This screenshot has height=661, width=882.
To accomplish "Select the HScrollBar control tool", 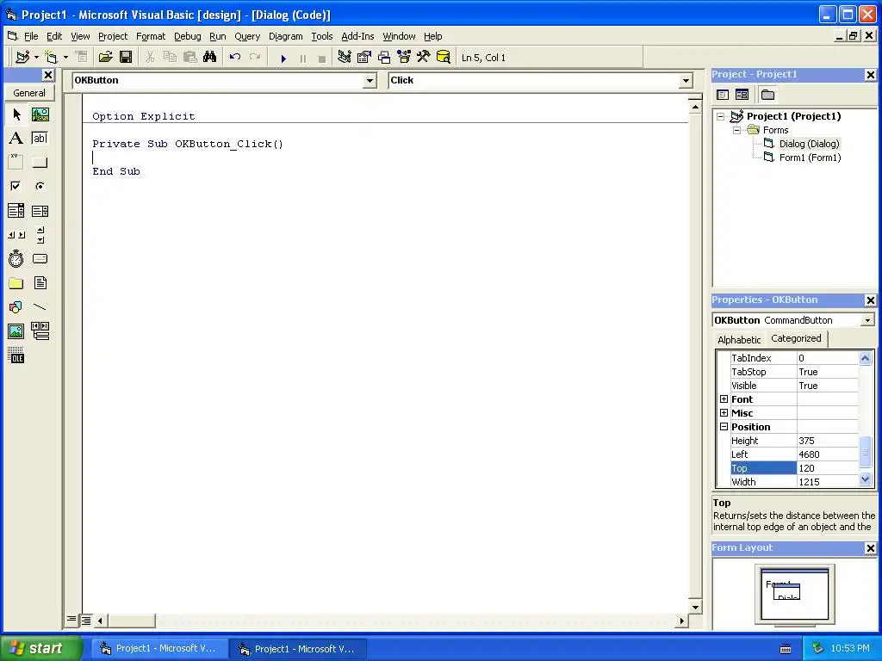I will click(x=16, y=235).
